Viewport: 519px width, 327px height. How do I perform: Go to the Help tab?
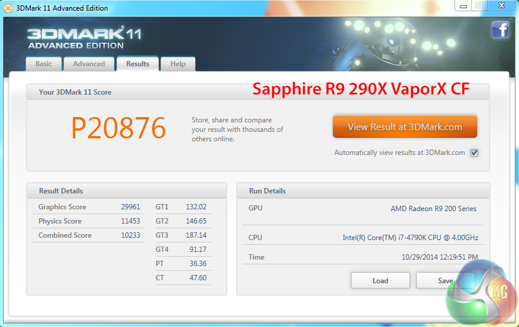pos(178,64)
